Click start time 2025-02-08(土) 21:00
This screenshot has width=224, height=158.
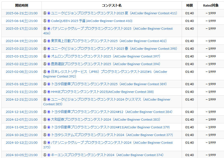[x=22, y=72]
